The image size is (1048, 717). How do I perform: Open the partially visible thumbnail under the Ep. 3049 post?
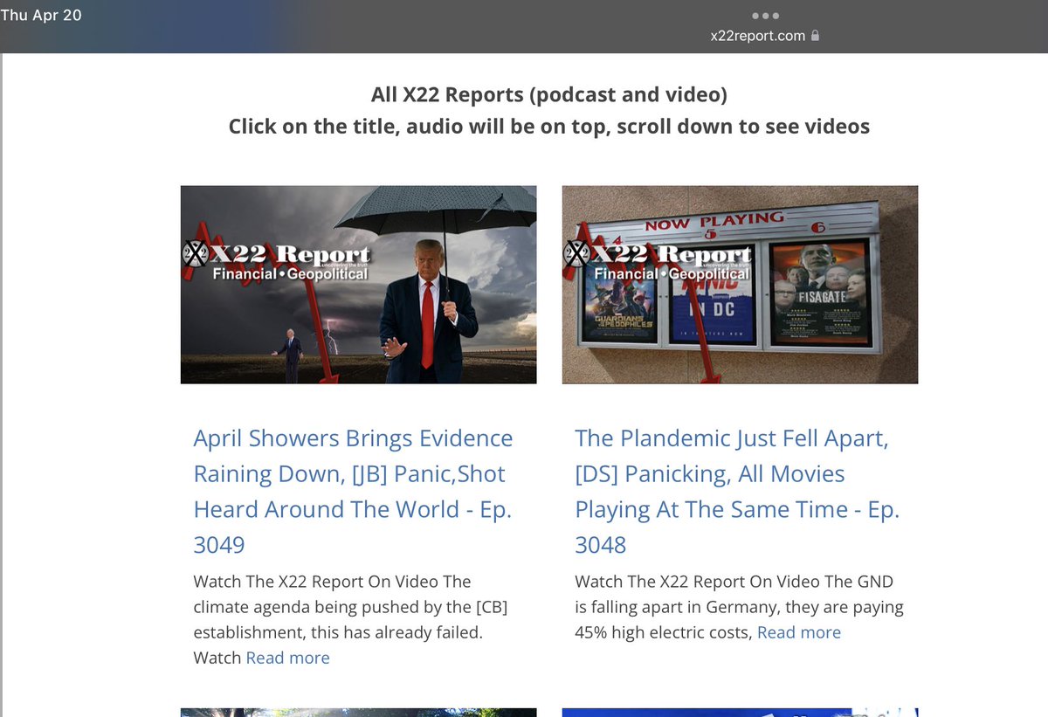pos(358,712)
